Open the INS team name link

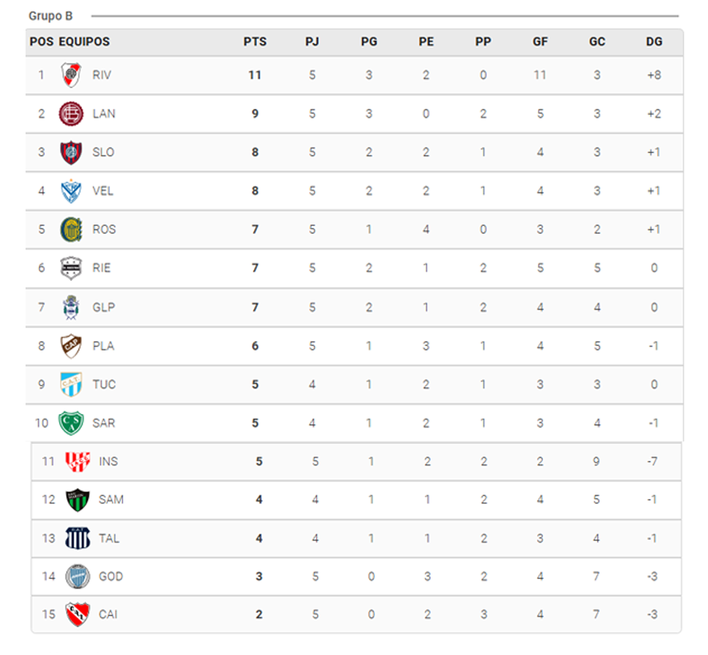108,462
